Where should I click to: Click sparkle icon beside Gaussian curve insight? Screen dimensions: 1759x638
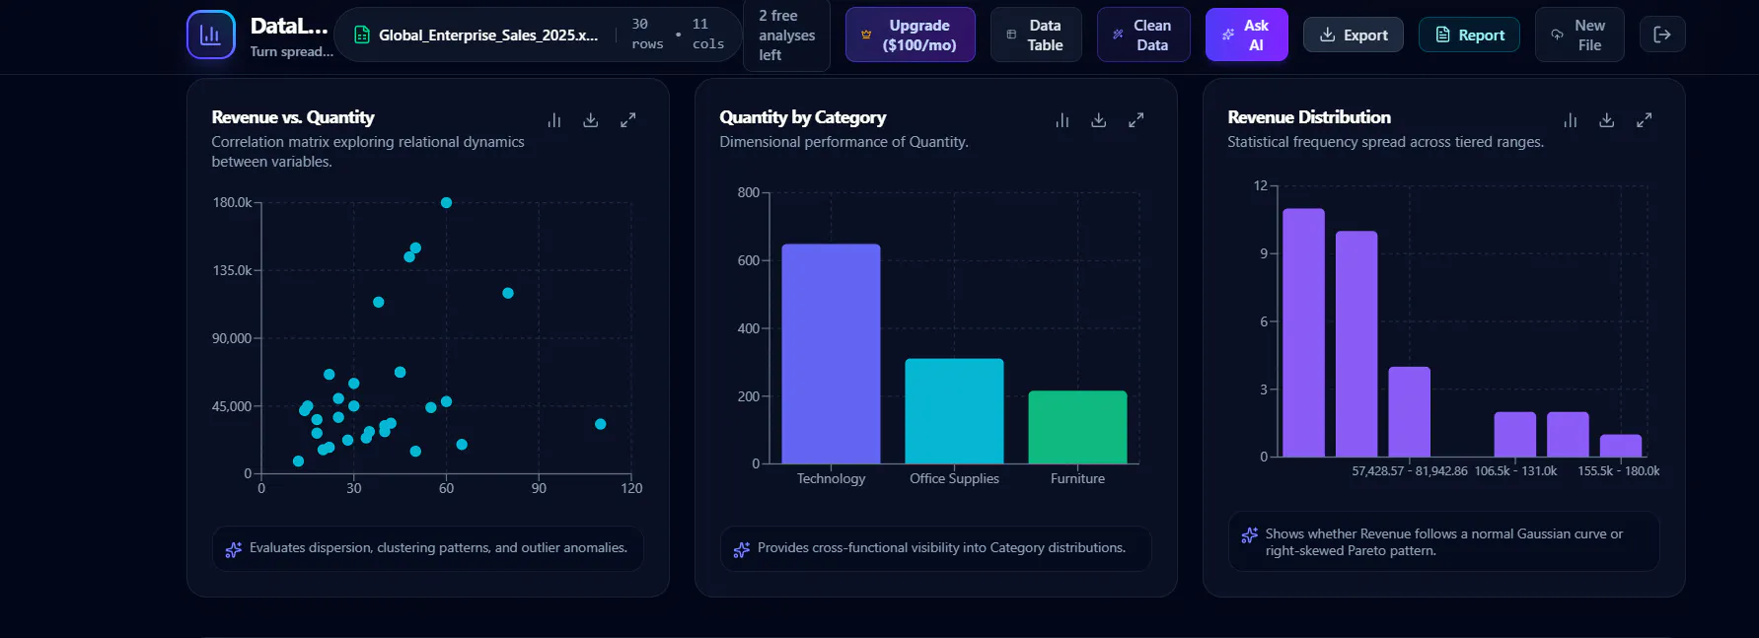tap(1249, 534)
